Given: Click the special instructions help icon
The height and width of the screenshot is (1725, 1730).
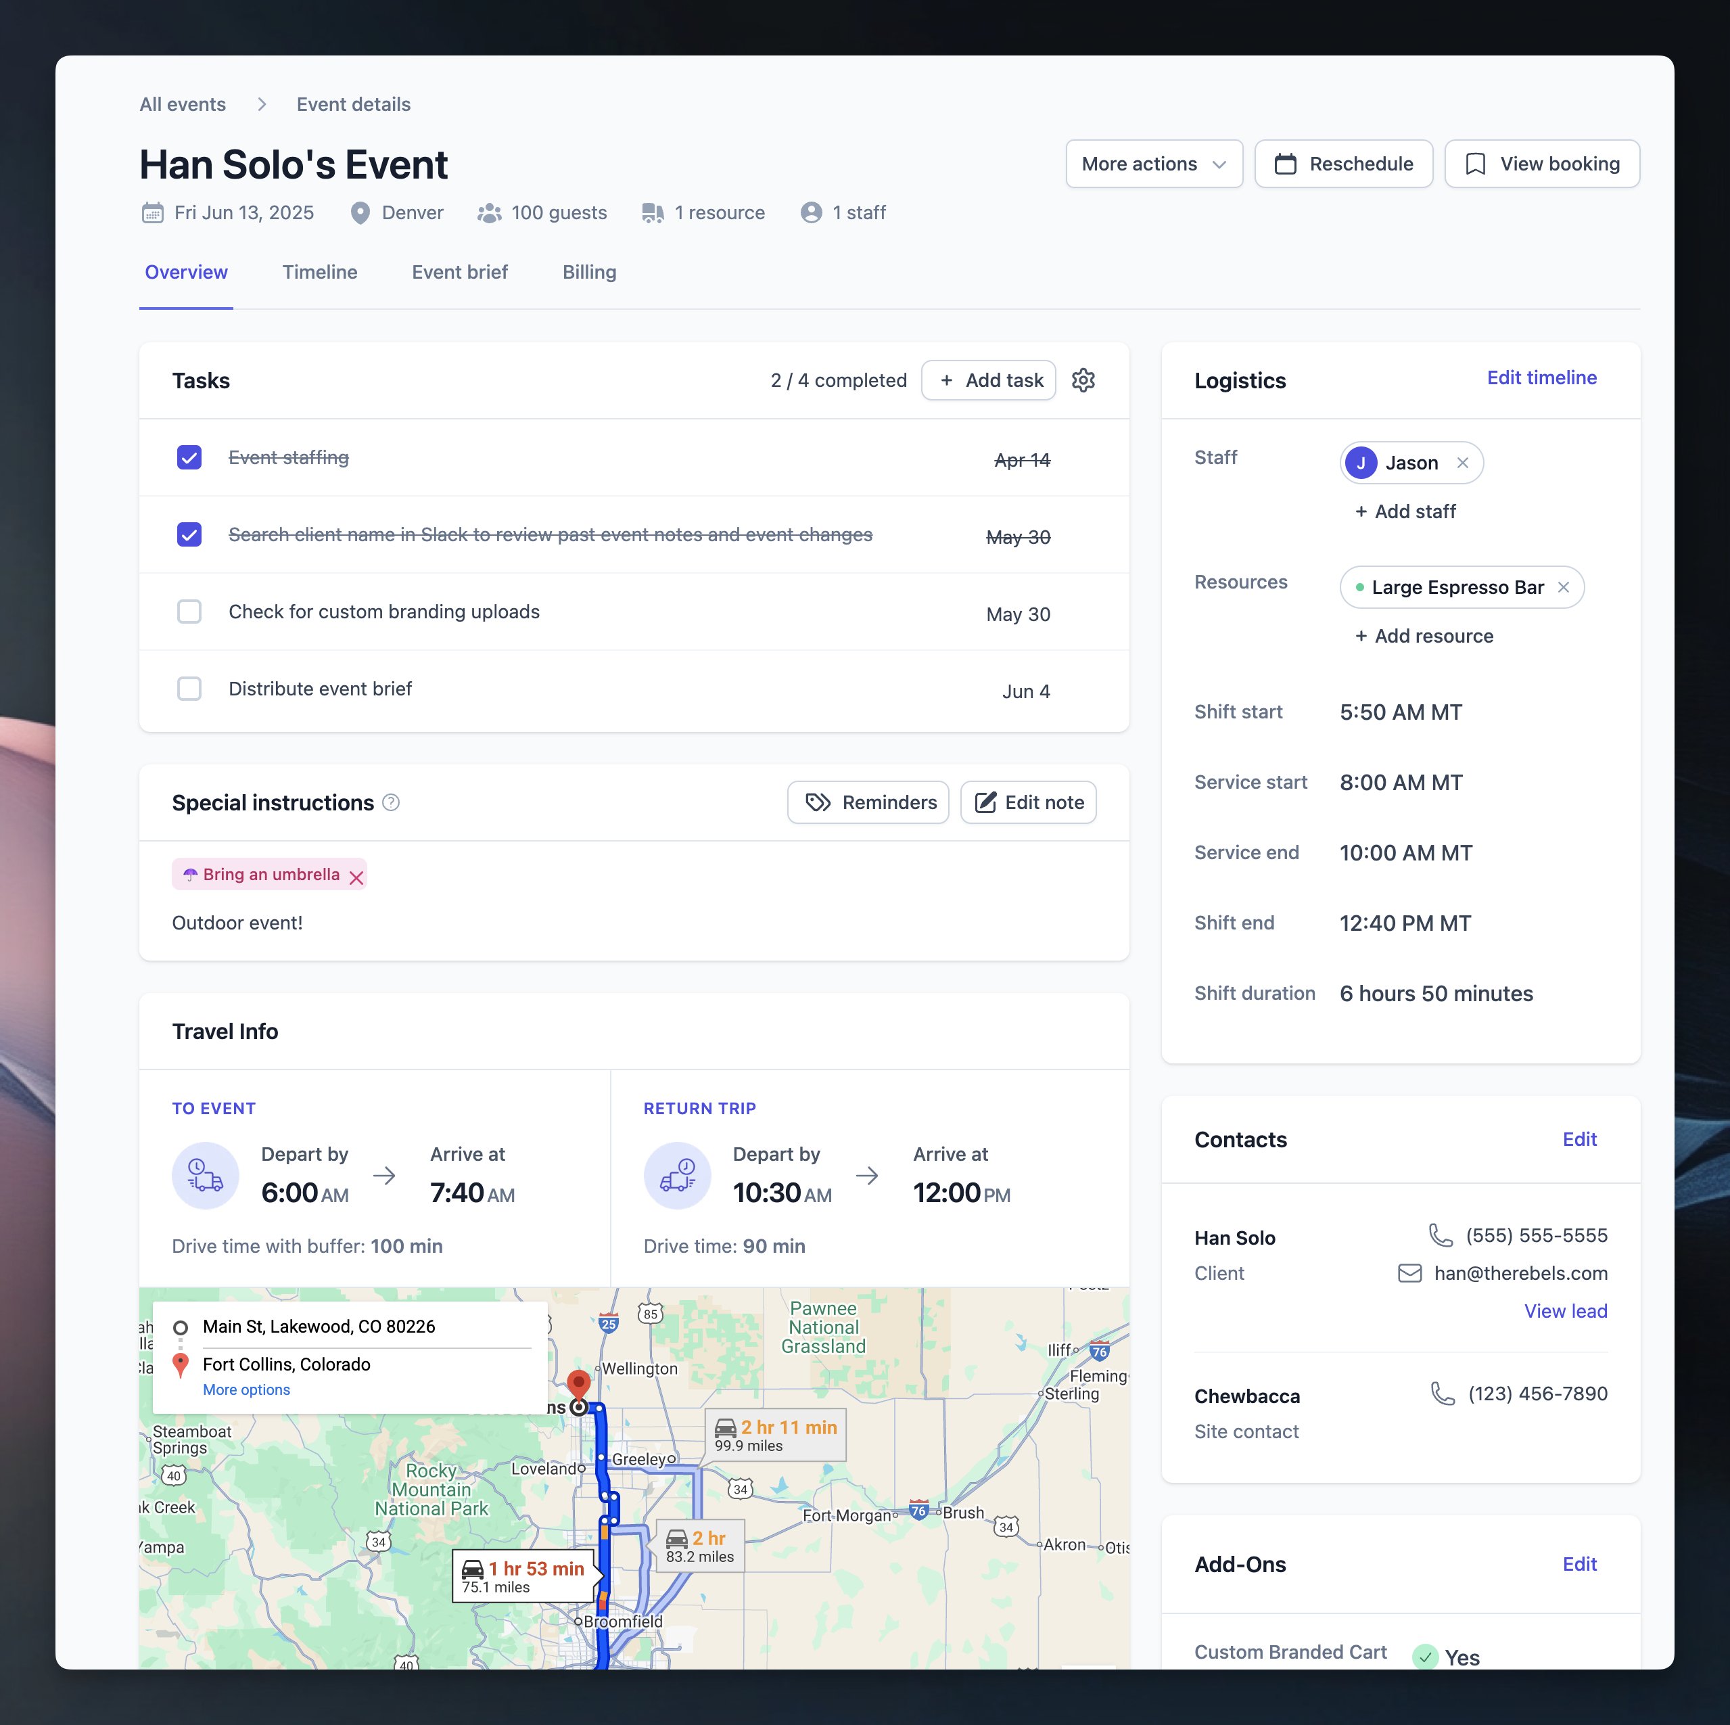Looking at the screenshot, I should click(390, 802).
